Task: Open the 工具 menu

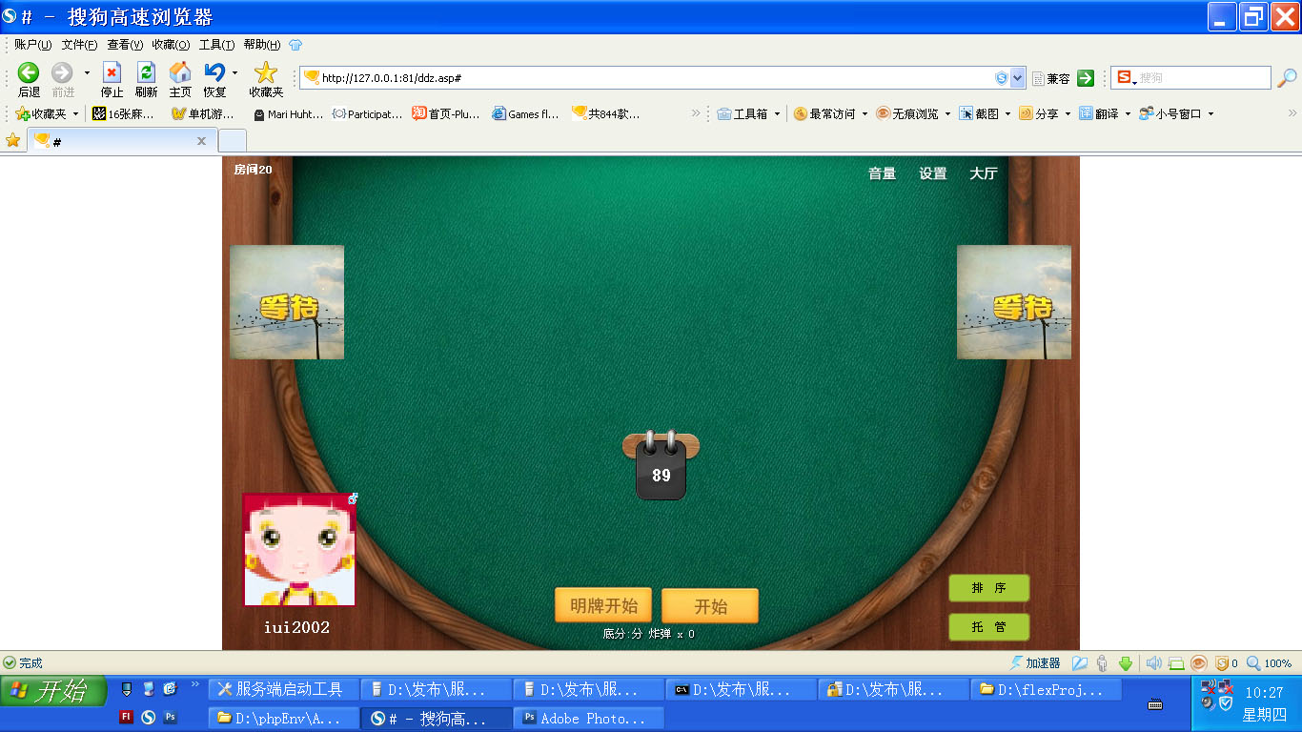Action: [216, 45]
